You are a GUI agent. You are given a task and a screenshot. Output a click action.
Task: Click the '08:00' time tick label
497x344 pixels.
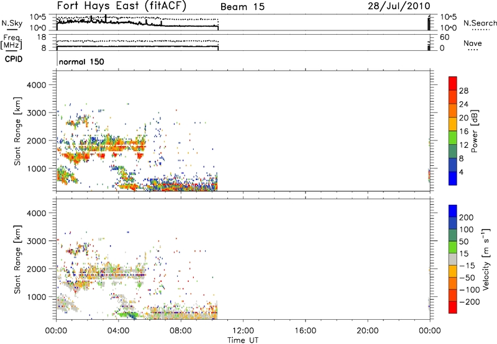pyautogui.click(x=181, y=331)
